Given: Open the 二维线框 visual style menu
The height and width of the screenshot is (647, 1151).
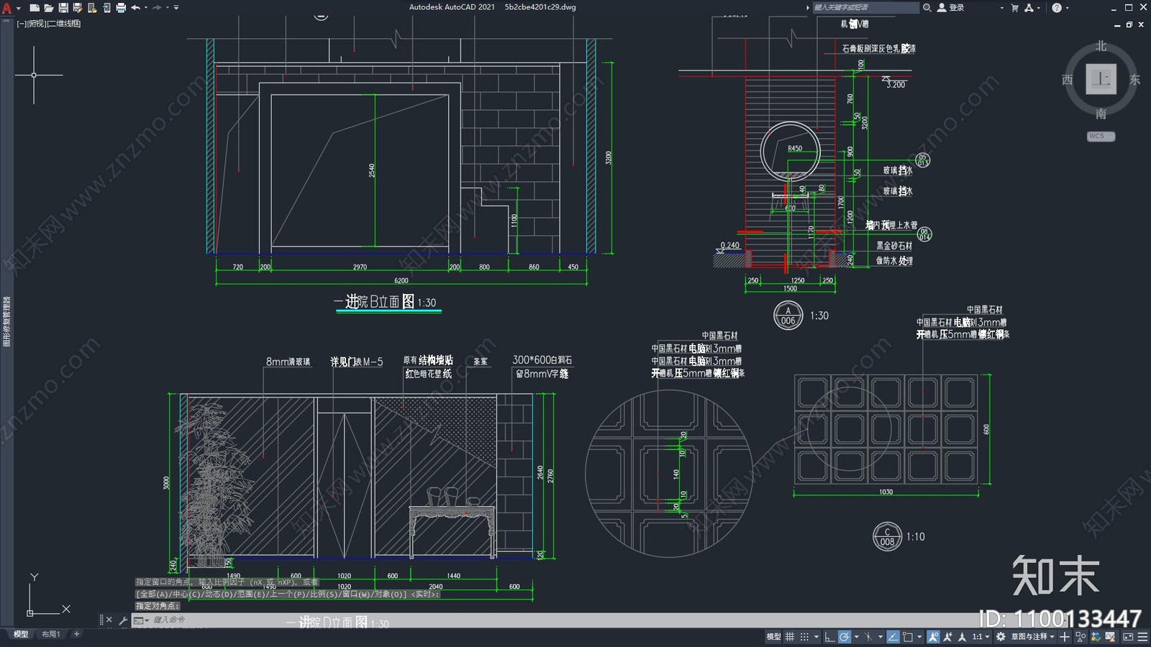Looking at the screenshot, I should 65,24.
